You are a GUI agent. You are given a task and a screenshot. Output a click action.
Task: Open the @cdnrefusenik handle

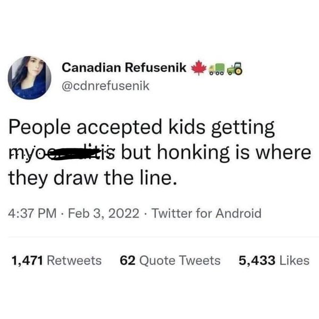[x=105, y=85]
